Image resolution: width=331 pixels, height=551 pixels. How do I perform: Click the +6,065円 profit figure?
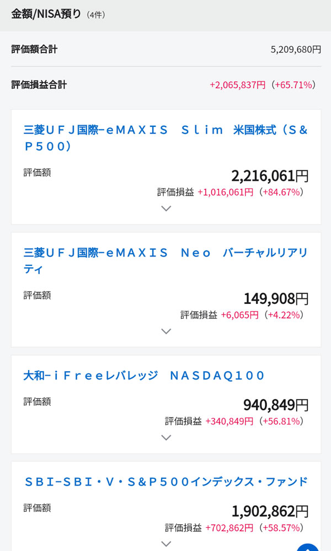click(239, 315)
